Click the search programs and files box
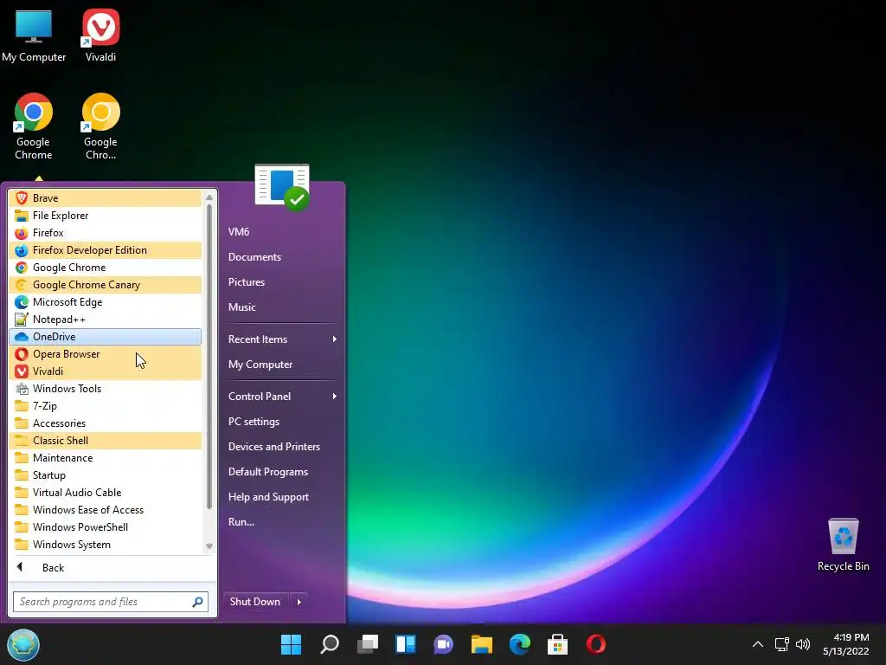 [x=111, y=602]
